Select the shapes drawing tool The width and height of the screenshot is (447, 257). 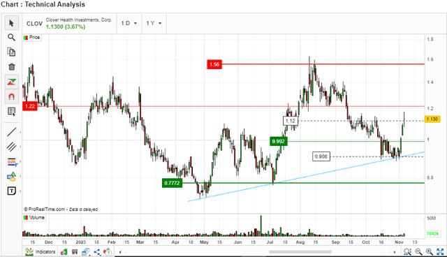tap(11, 177)
